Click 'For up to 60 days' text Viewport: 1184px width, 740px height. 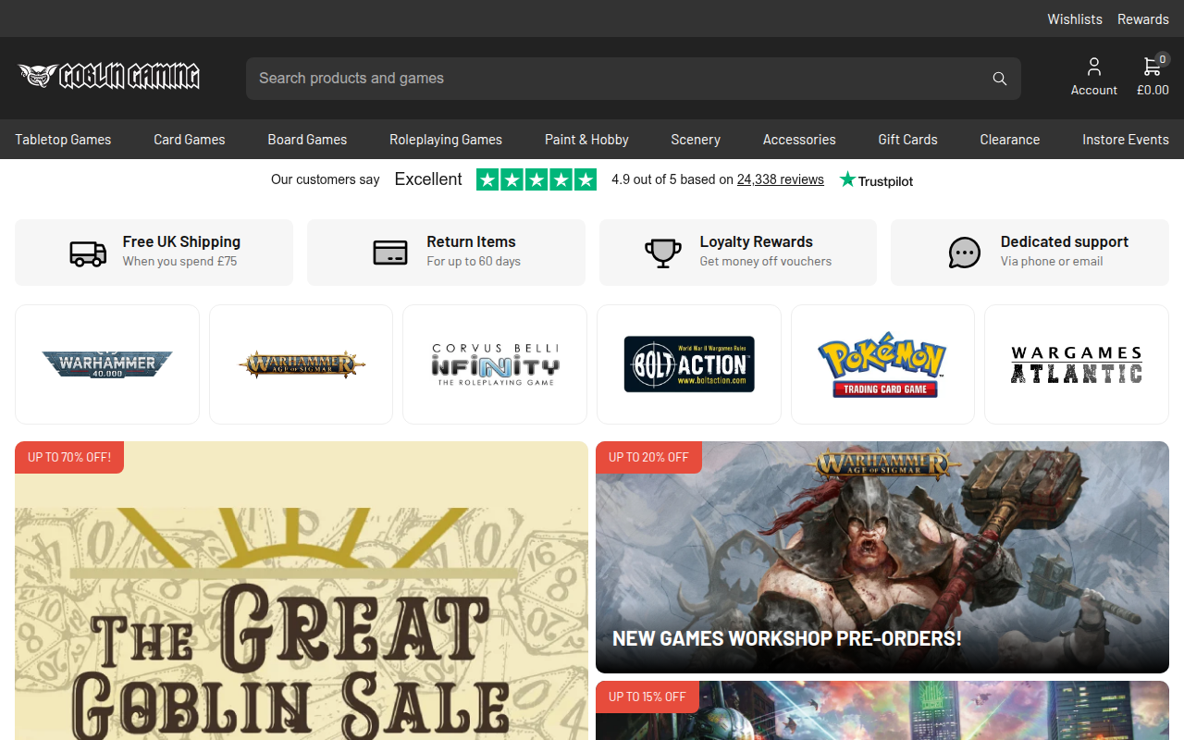474,262
